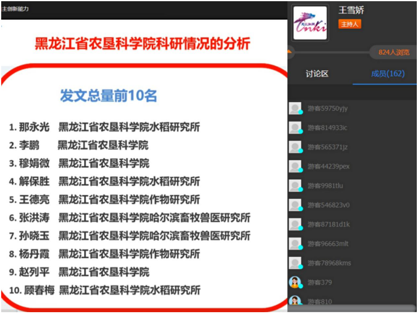The height and width of the screenshot is (314, 418).
Task: Click list entry 8. 杨丹霞
Action: (x=105, y=254)
